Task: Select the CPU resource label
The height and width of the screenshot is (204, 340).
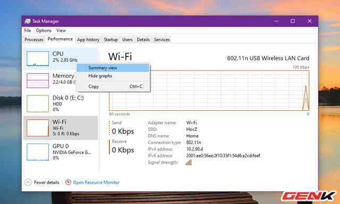Action: (58, 54)
